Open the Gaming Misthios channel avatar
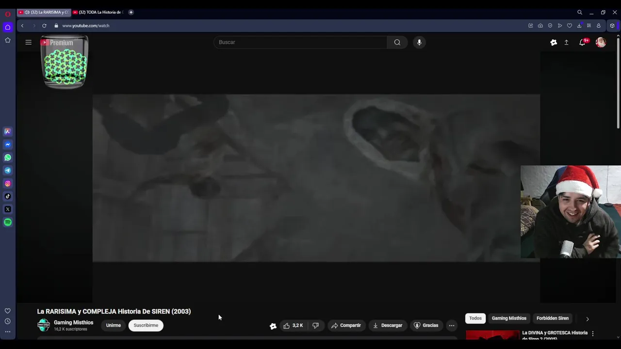Viewport: 621px width, 349px height. (x=44, y=325)
